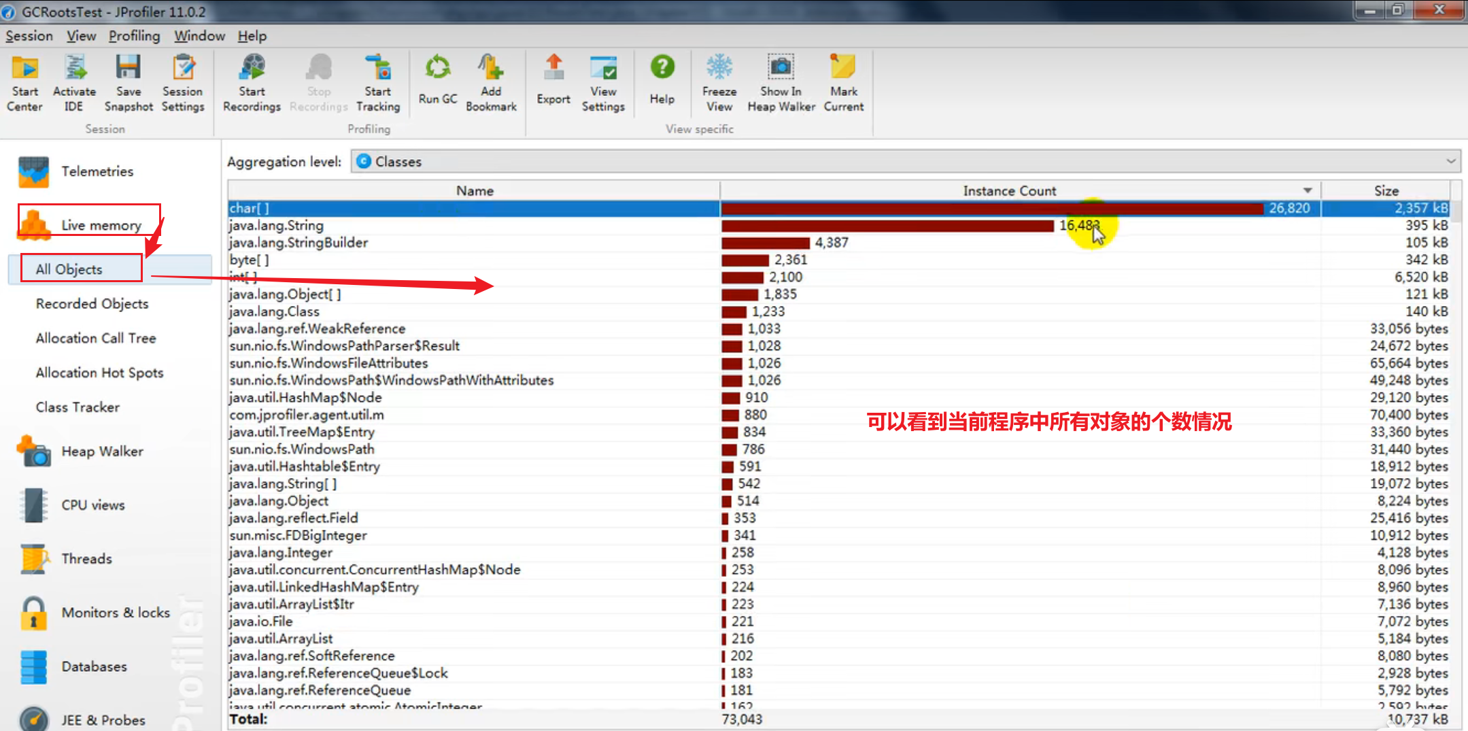Select the Class Tracker view
Screen dimensions: 1468x731
tap(78, 407)
